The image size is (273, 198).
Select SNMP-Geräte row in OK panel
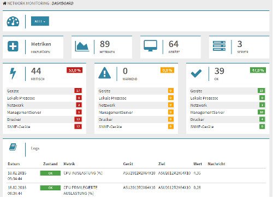click(x=228, y=126)
